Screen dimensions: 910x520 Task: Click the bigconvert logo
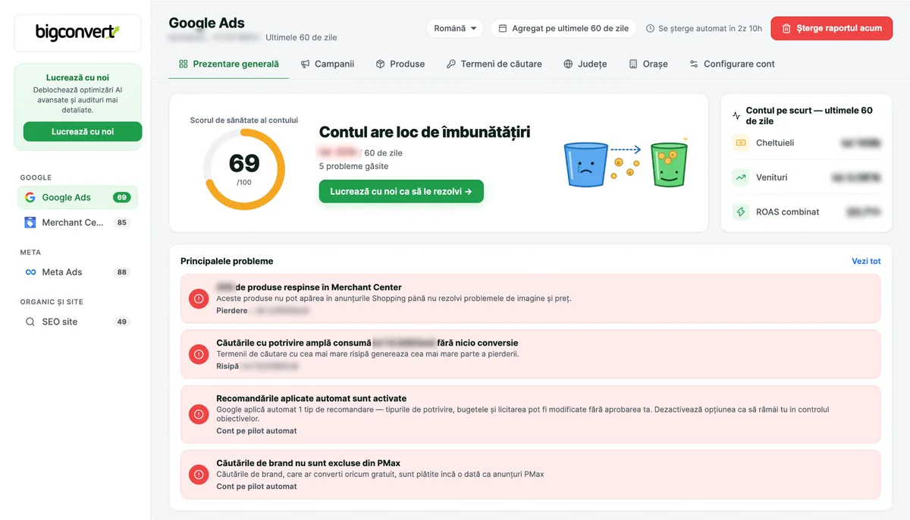pos(77,33)
